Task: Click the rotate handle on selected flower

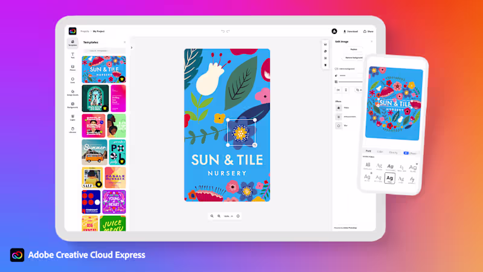Action: click(255, 145)
